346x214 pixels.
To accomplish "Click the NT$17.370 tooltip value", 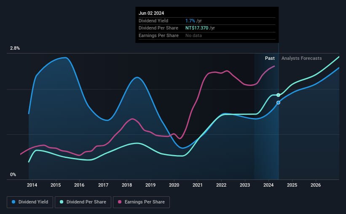I will (x=197, y=28).
